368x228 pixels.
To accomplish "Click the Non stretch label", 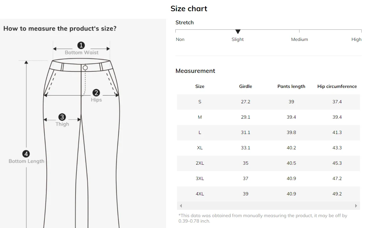I will tap(180, 39).
